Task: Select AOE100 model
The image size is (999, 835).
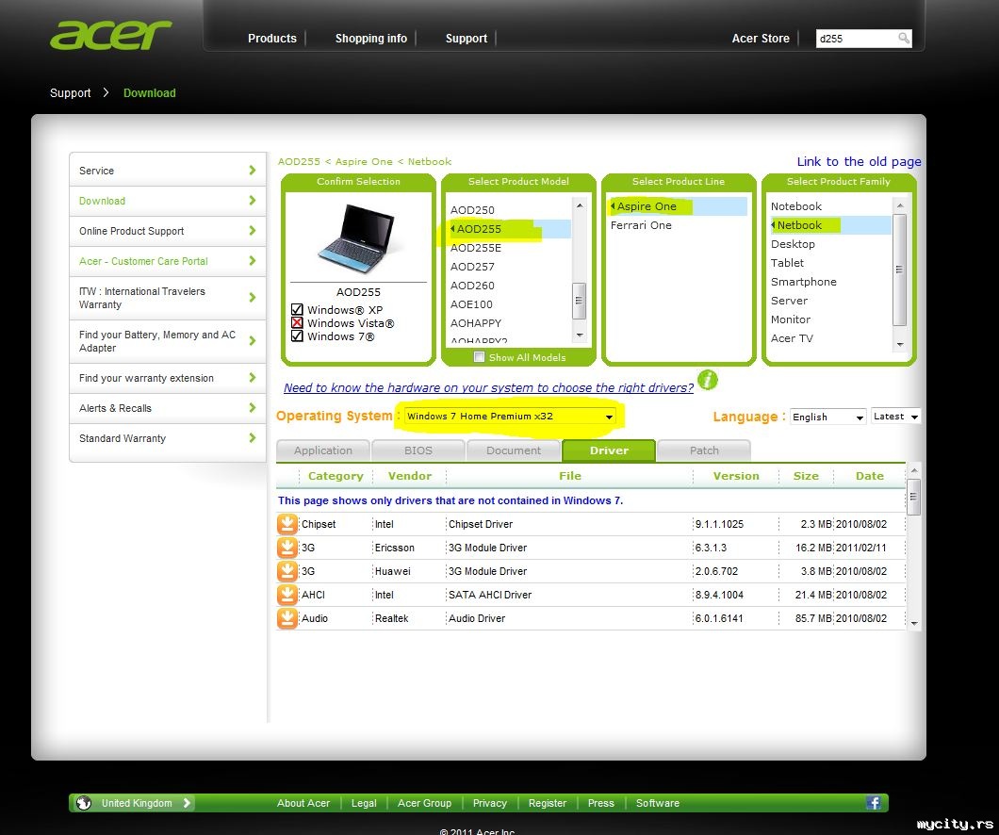Action: point(471,304)
